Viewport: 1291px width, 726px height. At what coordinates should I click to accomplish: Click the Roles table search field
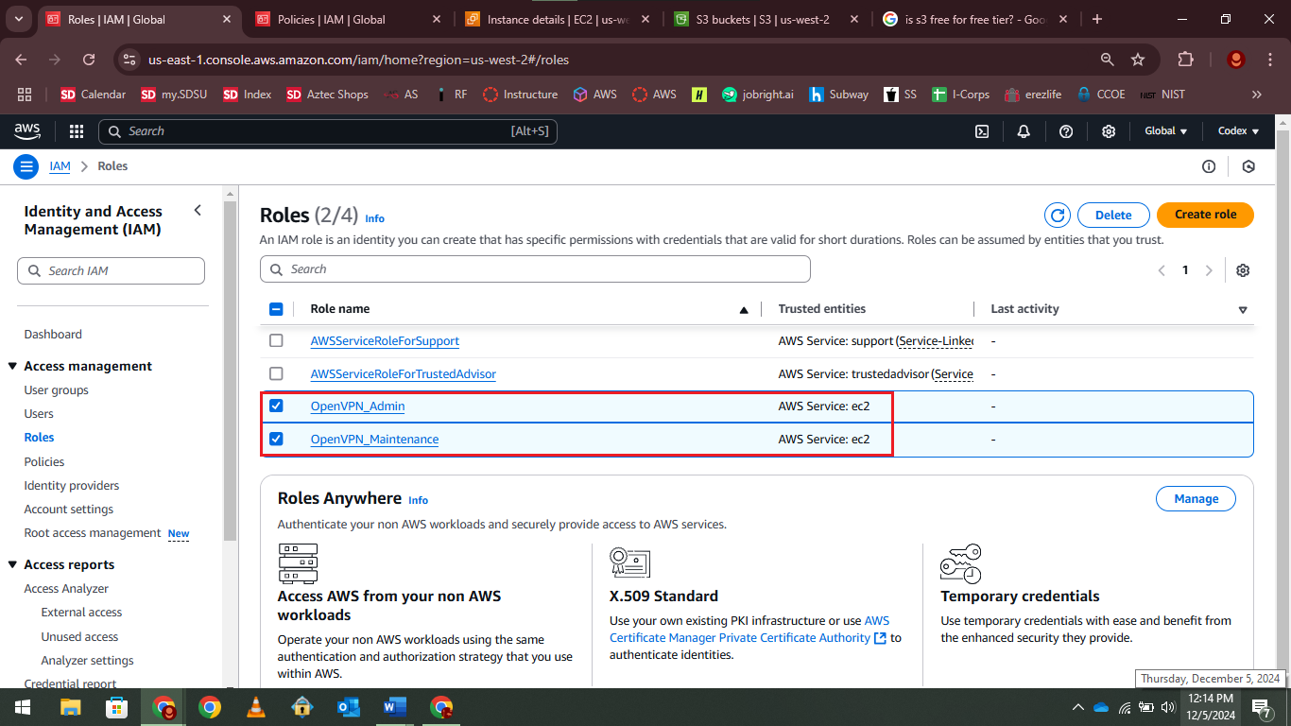click(535, 269)
